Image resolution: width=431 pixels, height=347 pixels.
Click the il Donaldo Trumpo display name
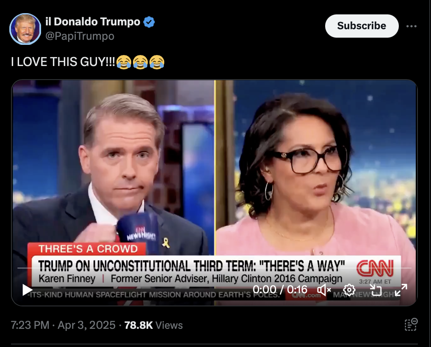93,22
